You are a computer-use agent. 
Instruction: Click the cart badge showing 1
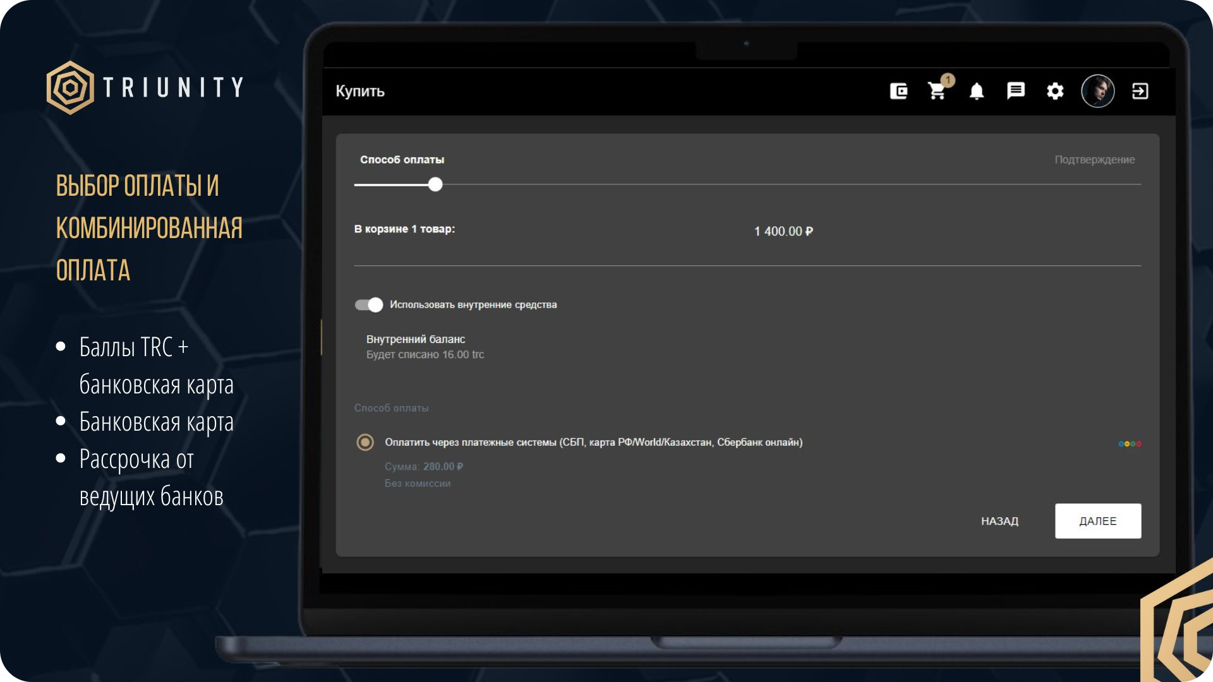(x=948, y=80)
